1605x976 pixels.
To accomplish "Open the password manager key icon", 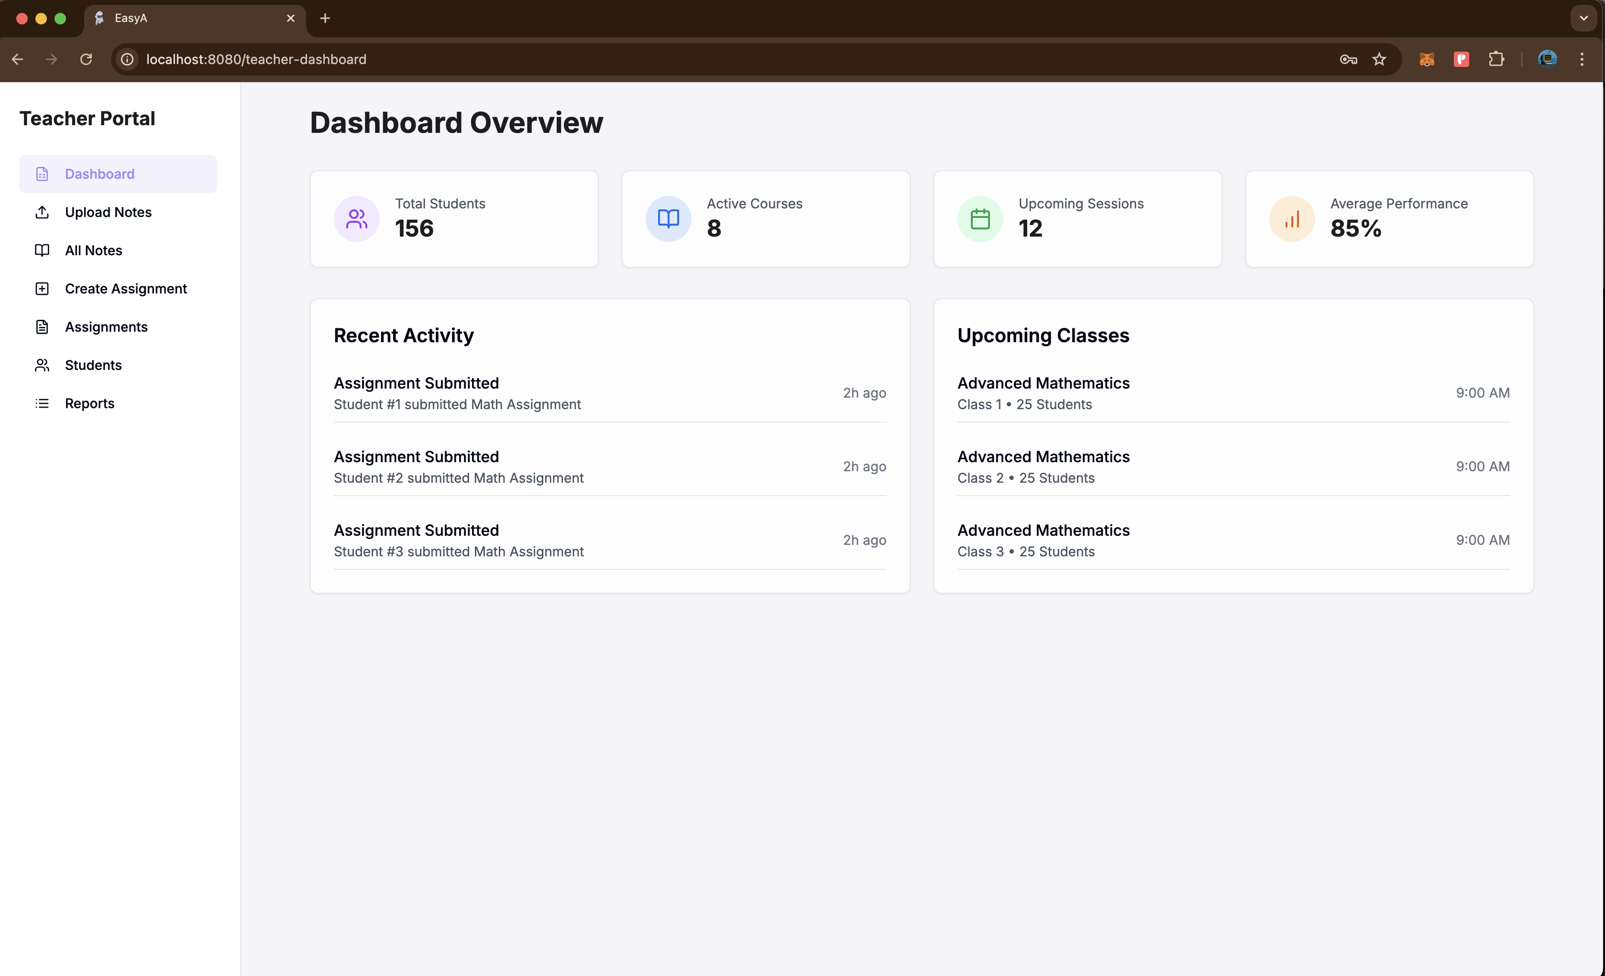I will [x=1348, y=59].
